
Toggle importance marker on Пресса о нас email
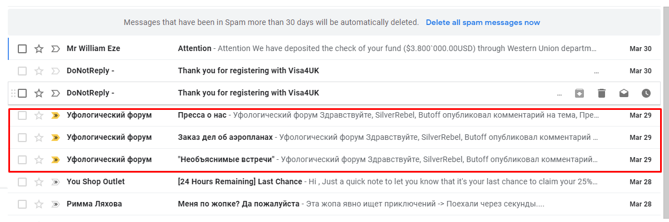coord(55,115)
